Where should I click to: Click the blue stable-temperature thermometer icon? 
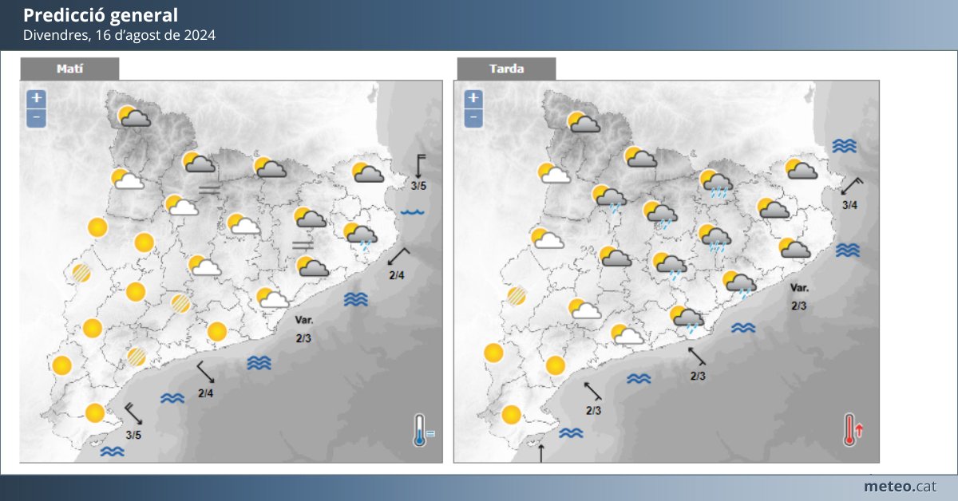422,430
